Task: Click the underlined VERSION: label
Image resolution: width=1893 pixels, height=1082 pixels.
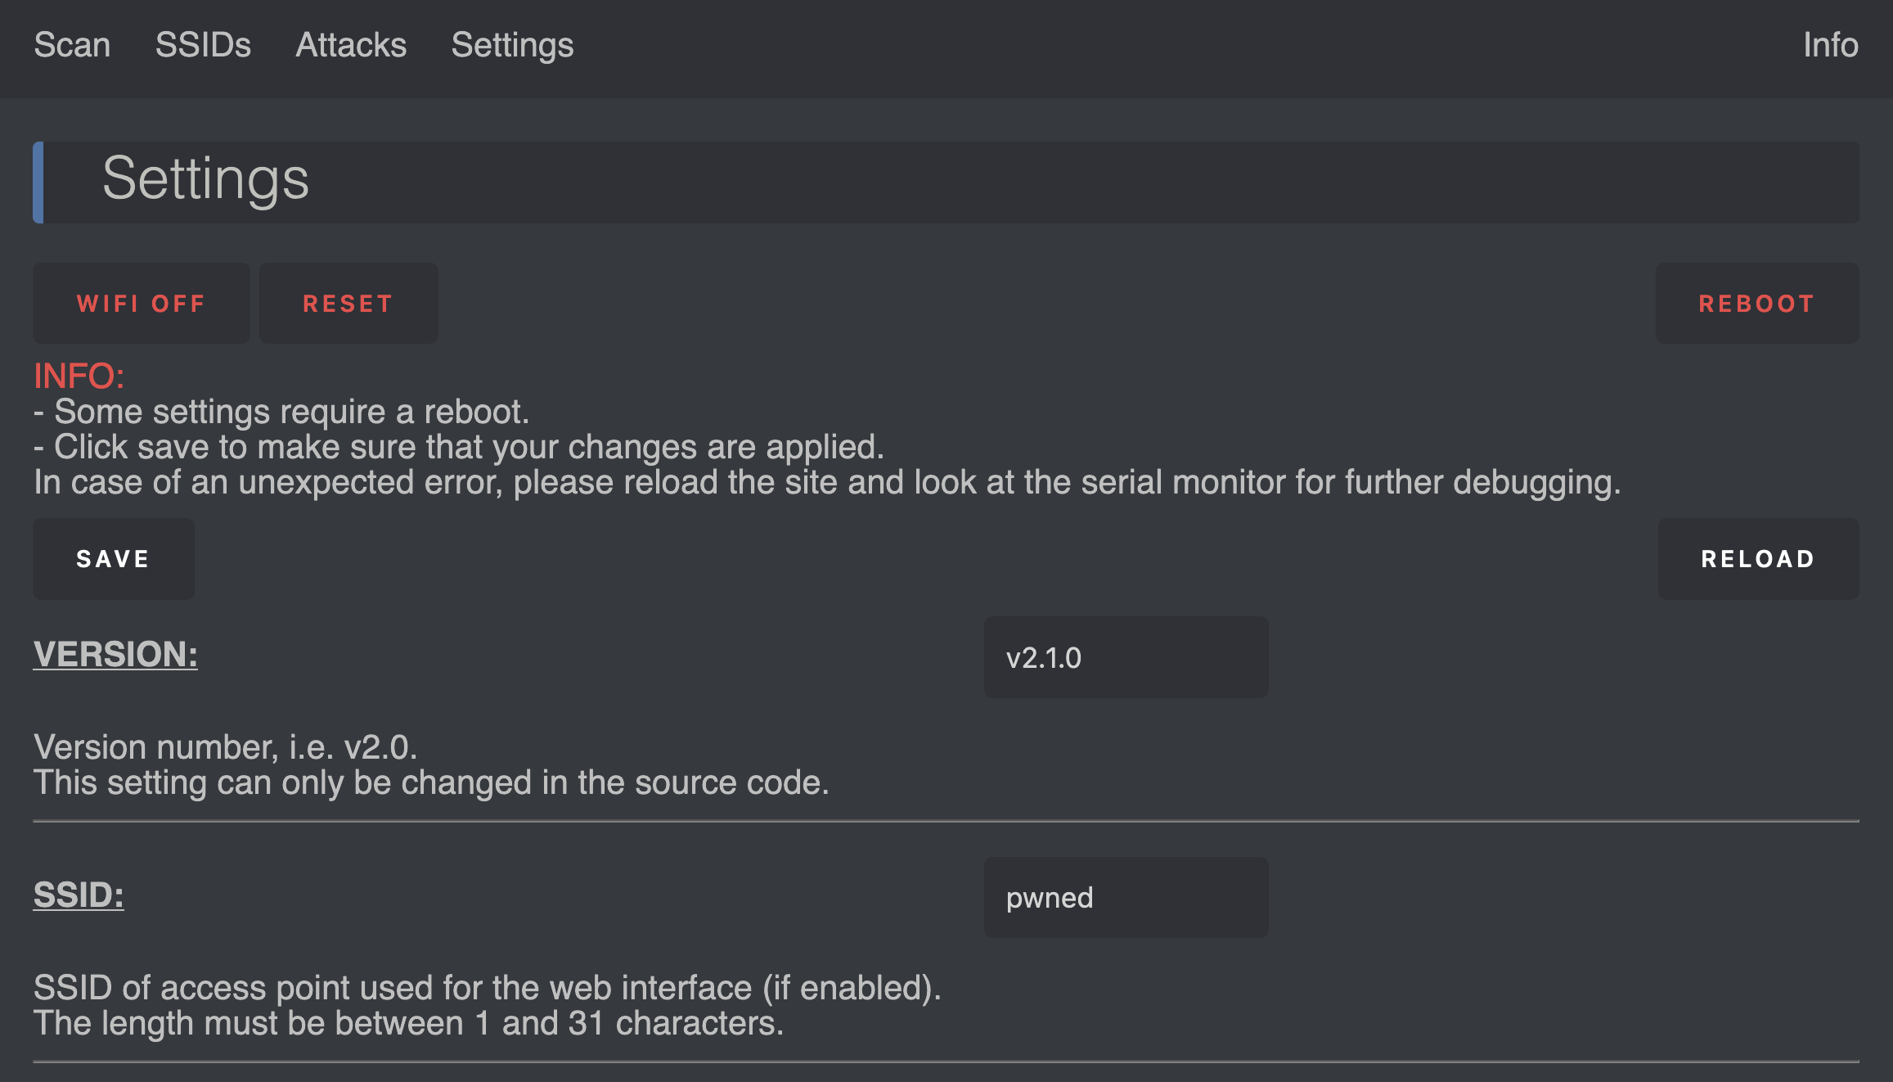Action: (115, 654)
